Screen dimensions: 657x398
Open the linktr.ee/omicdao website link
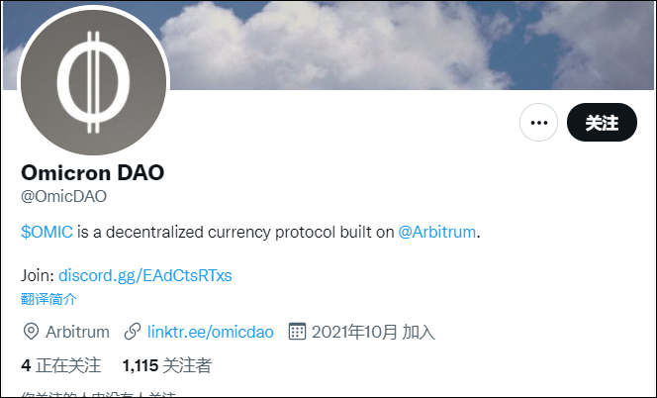point(211,332)
